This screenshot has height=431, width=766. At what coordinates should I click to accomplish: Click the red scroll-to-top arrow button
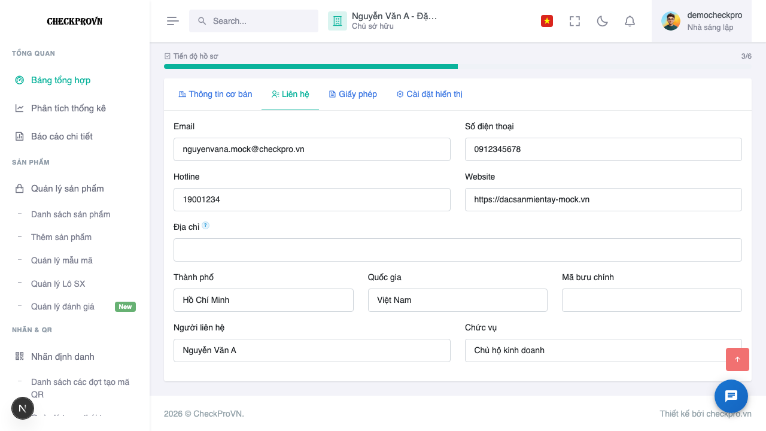[x=737, y=359]
